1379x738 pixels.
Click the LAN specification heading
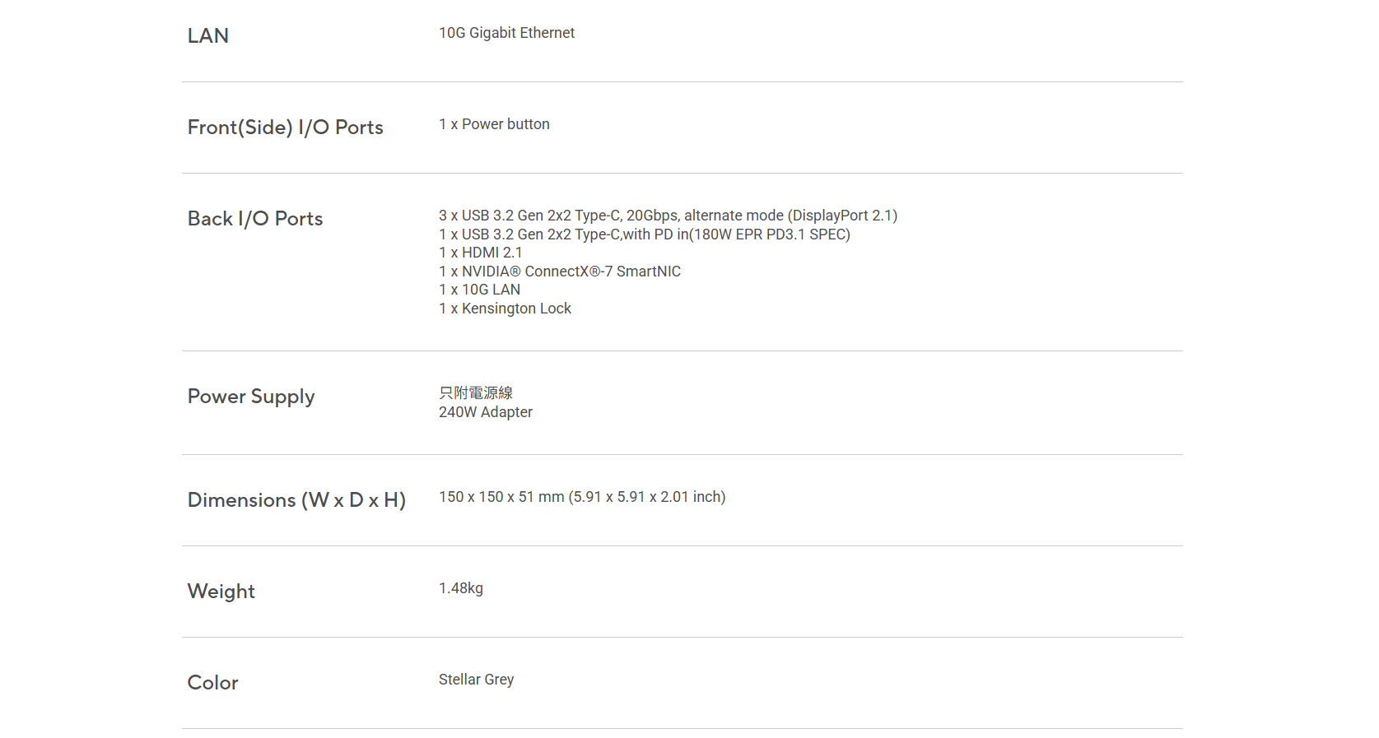pyautogui.click(x=208, y=36)
